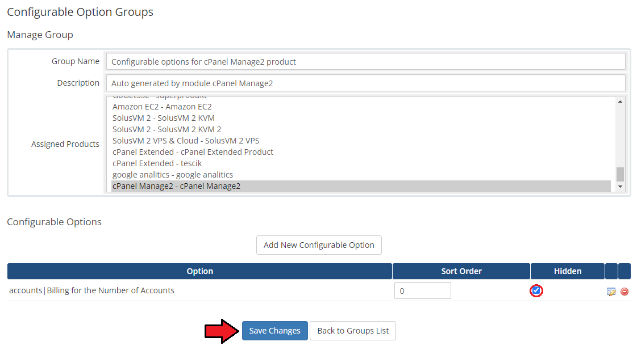Select cPanel Extended - tescik product
637x350 pixels.
[361, 163]
